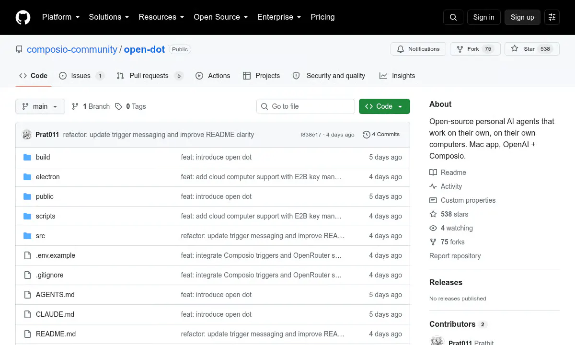Click the branch icon beside 1 Branch
Viewport: 575px width, 345px height.
point(75,106)
